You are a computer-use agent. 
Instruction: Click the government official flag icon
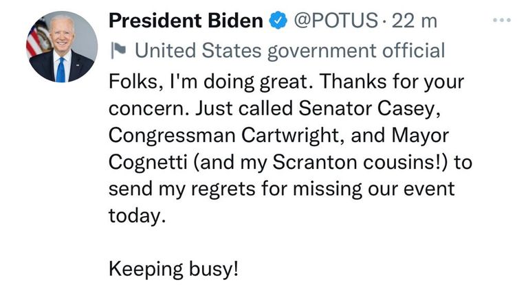coord(118,50)
